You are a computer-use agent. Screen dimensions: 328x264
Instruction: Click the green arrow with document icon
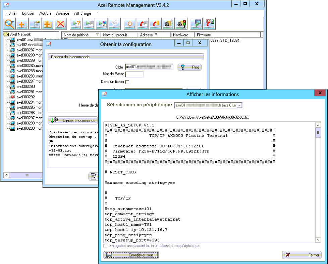click(x=89, y=24)
